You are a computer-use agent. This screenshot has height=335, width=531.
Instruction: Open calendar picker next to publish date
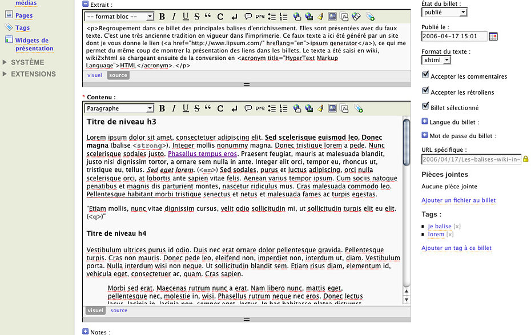[x=493, y=37]
